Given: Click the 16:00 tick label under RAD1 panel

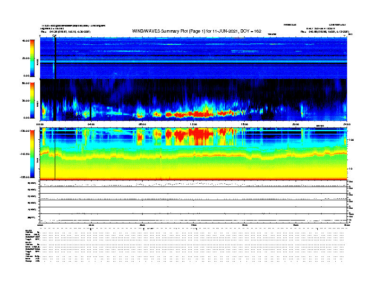Looking at the screenshot, I should tap(245, 124).
